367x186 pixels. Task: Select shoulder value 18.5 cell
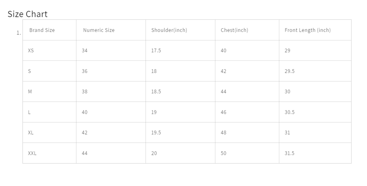[x=156, y=92]
